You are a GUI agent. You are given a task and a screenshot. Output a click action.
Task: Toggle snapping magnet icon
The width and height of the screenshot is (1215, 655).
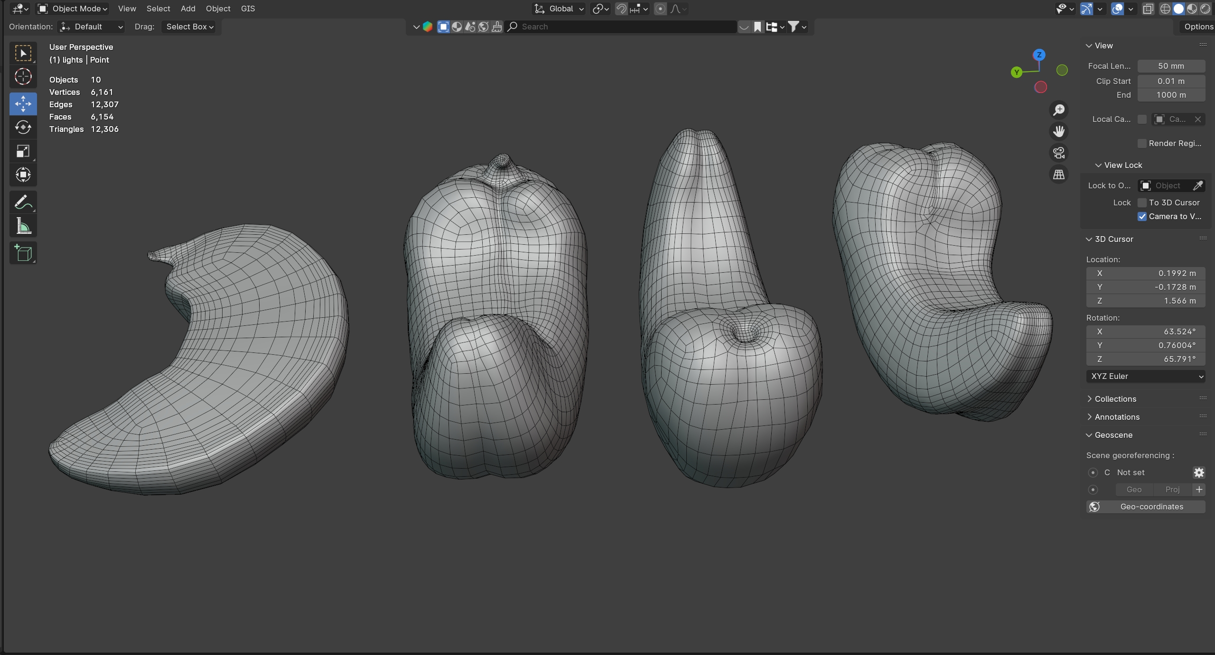[621, 9]
